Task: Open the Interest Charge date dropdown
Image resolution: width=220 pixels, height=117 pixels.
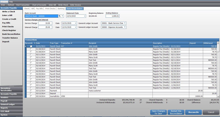Action: (76, 27)
